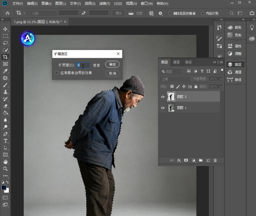Open the 滤镜(T) menu
256x216 pixels.
click(105, 3)
